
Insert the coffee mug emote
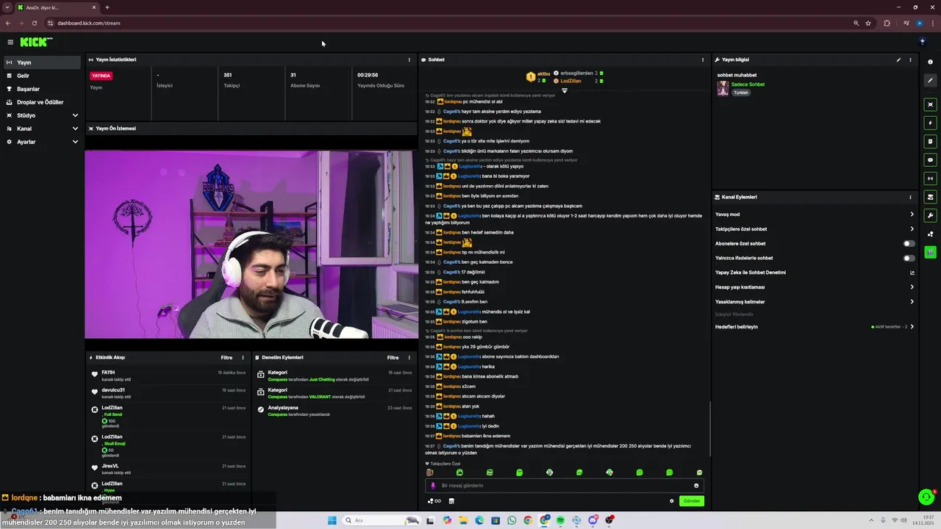point(430,472)
